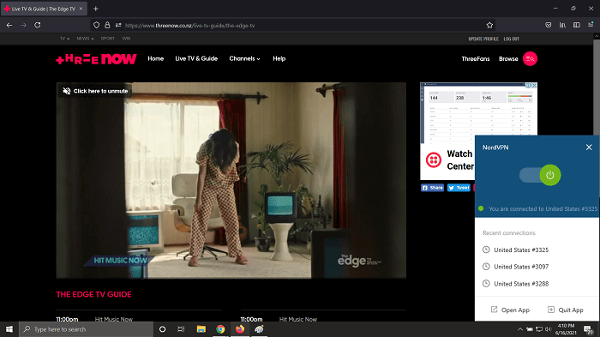
Task: Click the Edge TV video player
Action: click(x=231, y=180)
